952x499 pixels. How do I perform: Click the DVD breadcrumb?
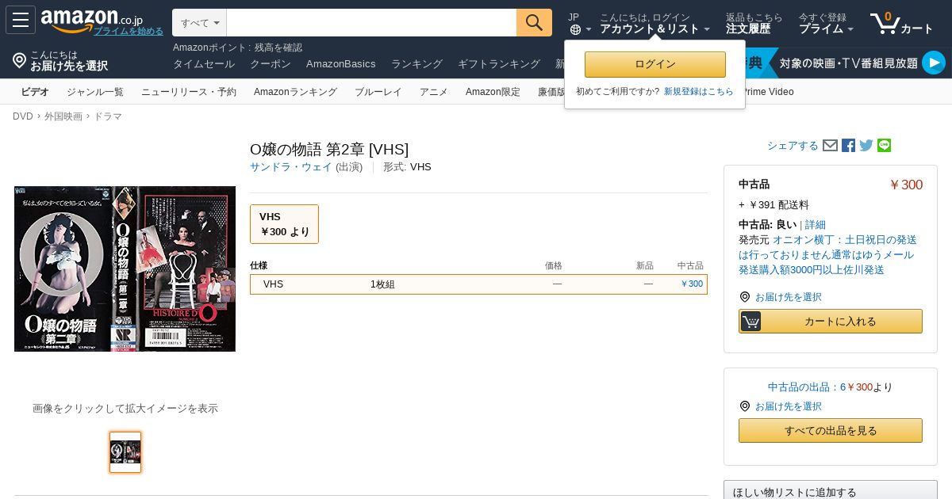[23, 116]
